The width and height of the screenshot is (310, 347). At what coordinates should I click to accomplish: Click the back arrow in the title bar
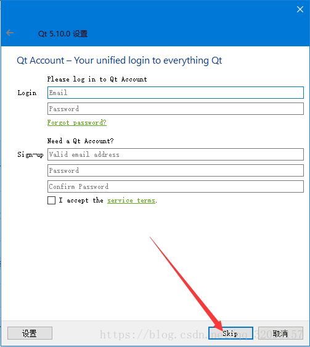[10, 33]
